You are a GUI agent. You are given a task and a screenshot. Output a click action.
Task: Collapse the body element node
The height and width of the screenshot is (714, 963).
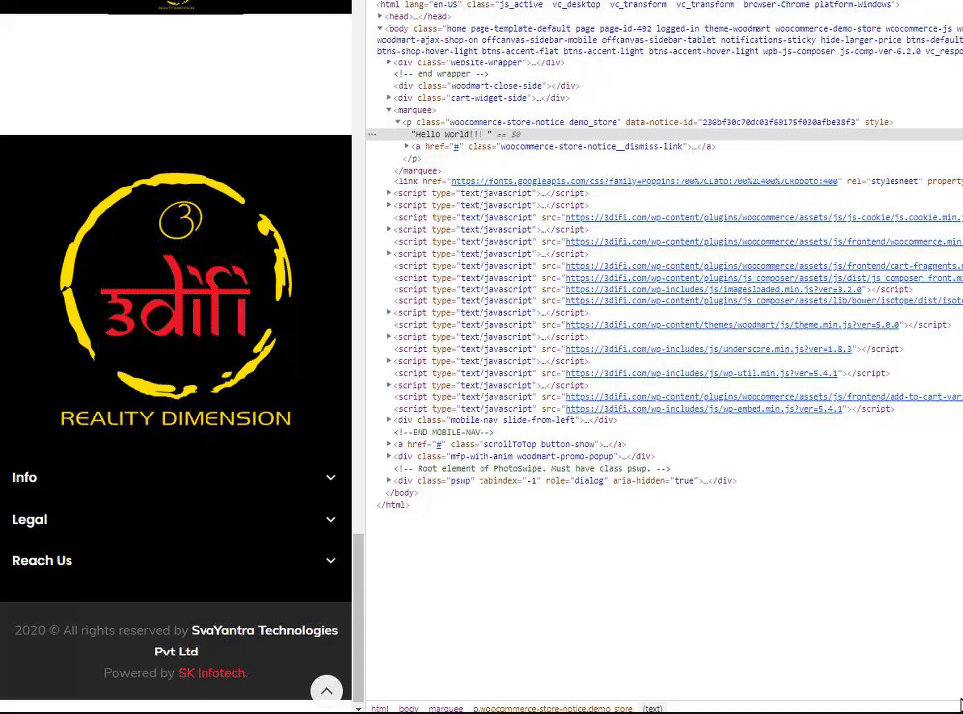pyautogui.click(x=381, y=28)
